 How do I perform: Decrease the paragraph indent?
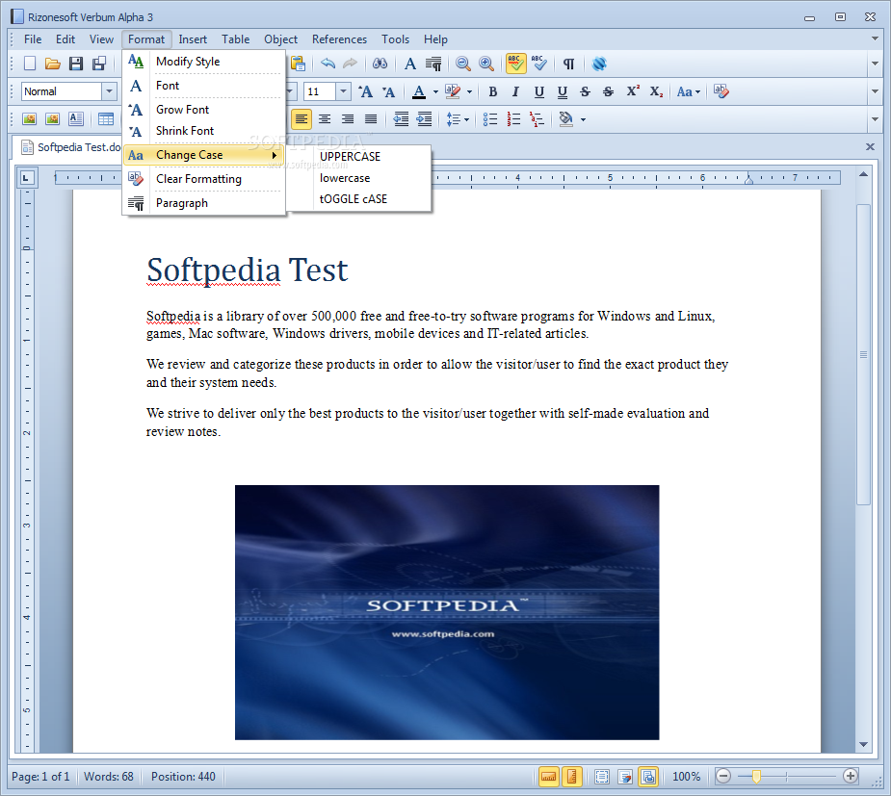click(x=401, y=119)
